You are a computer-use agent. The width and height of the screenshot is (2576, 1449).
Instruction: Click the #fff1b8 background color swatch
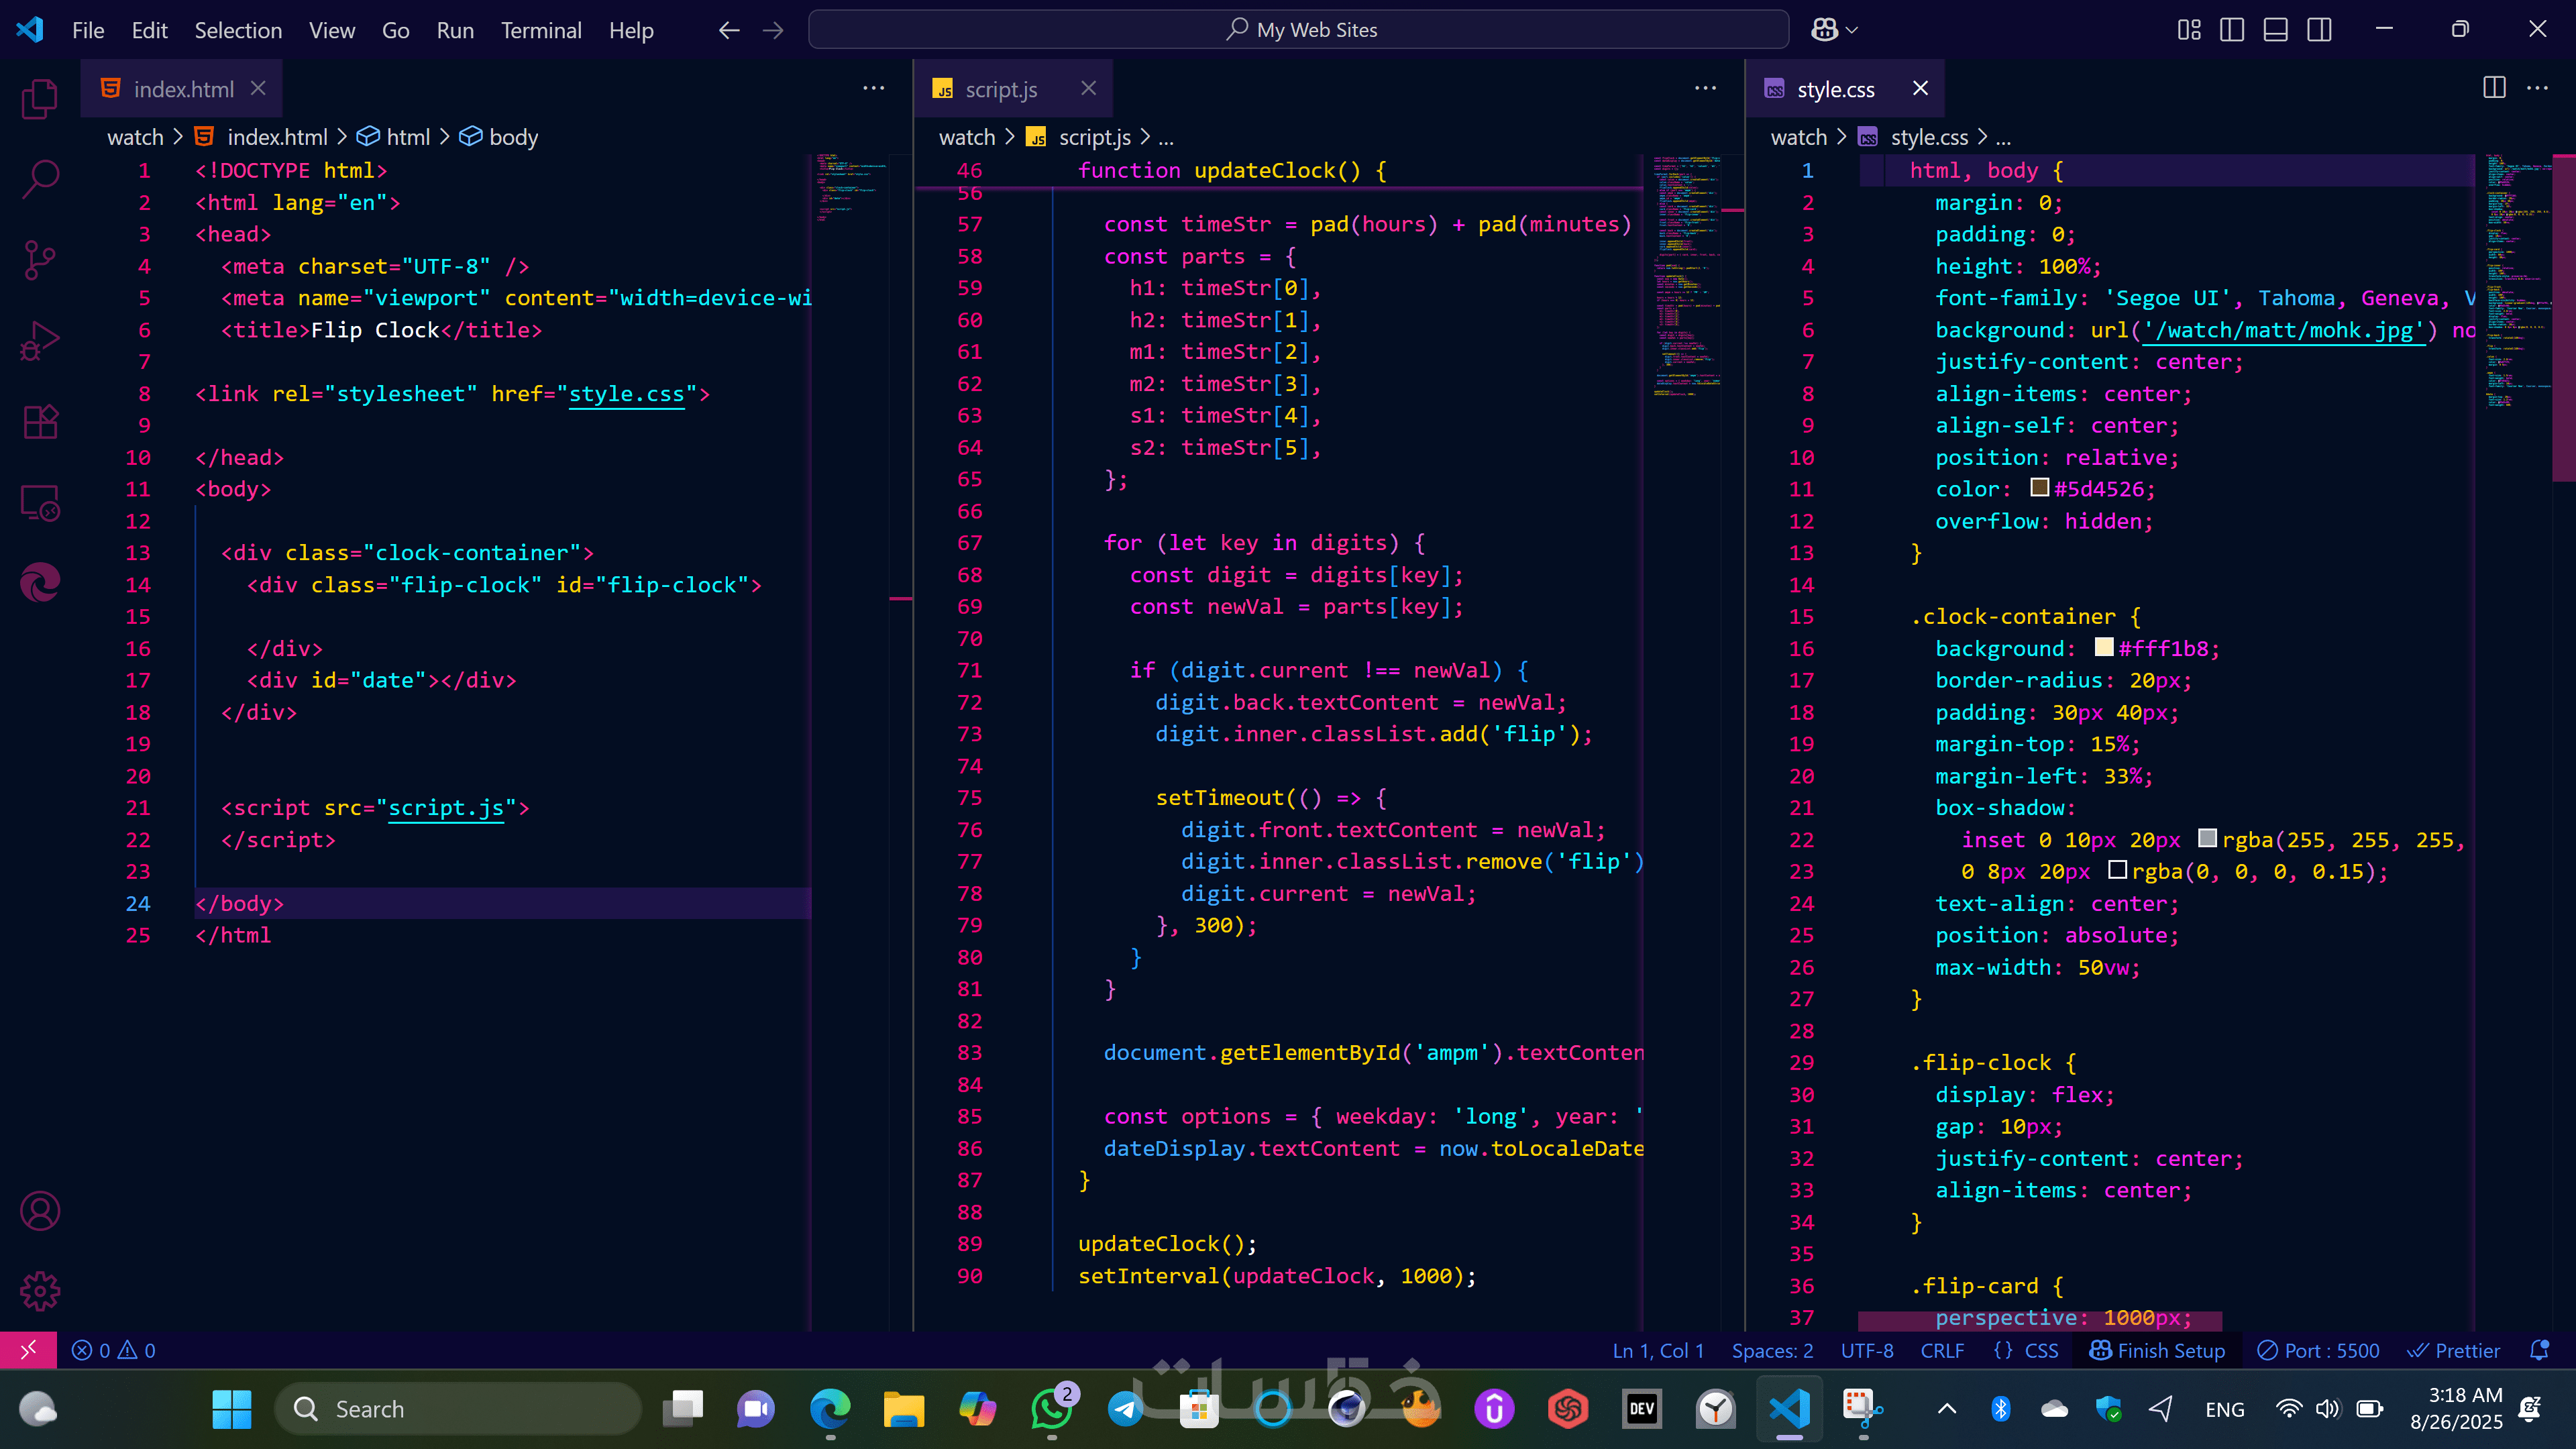[2104, 647]
